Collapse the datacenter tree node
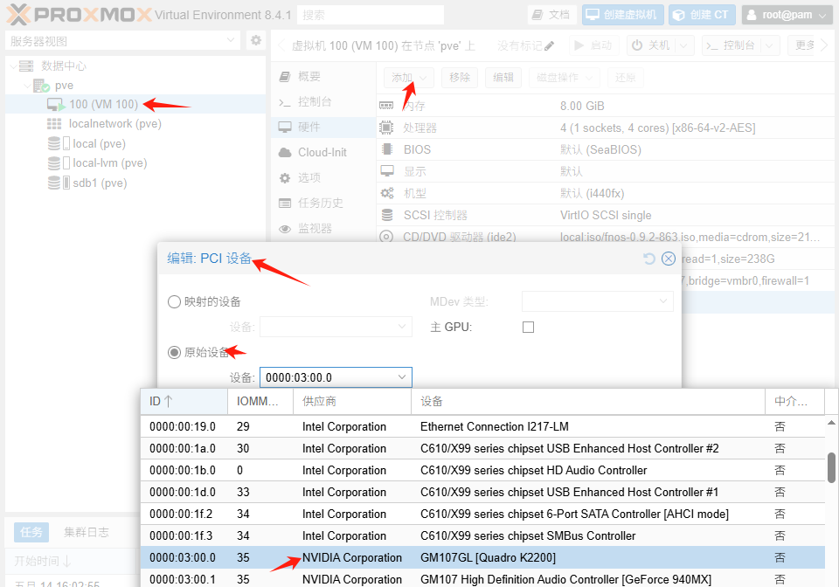The height and width of the screenshot is (587, 839). (x=13, y=66)
